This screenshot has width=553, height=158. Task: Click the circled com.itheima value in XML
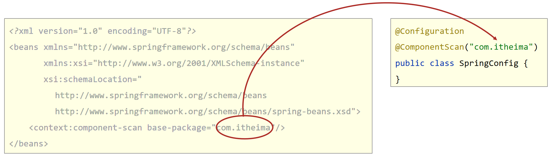pyautogui.click(x=243, y=128)
